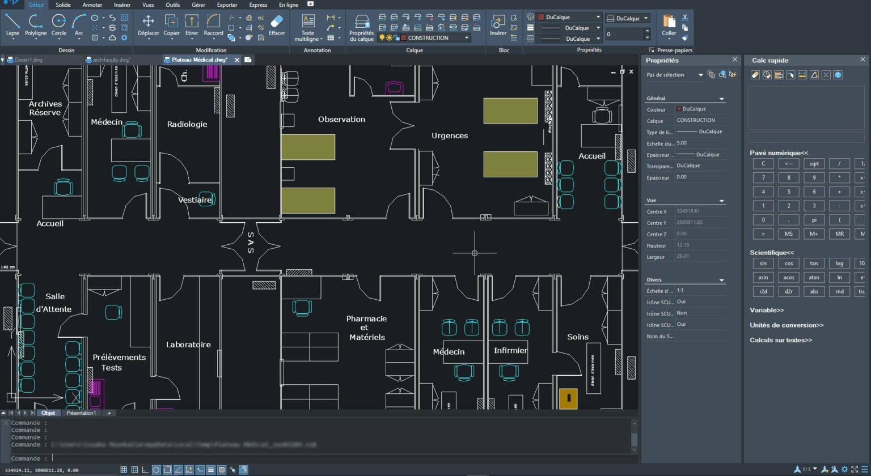Collapse the Vue section in Propriétés
871x476 pixels.
(721, 200)
